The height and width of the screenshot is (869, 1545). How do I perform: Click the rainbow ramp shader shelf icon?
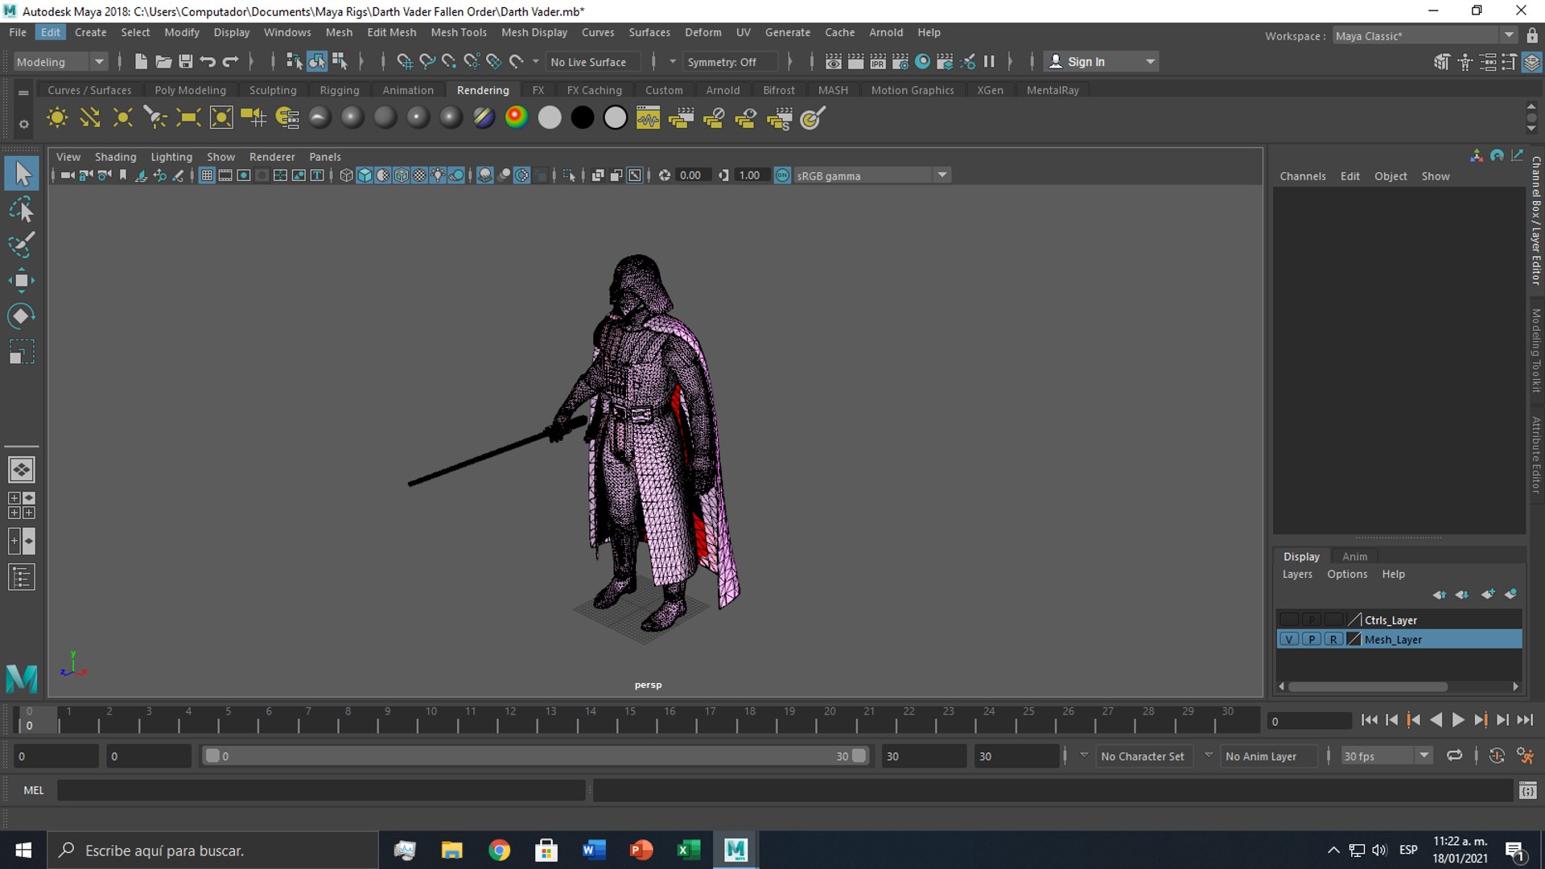pyautogui.click(x=517, y=117)
